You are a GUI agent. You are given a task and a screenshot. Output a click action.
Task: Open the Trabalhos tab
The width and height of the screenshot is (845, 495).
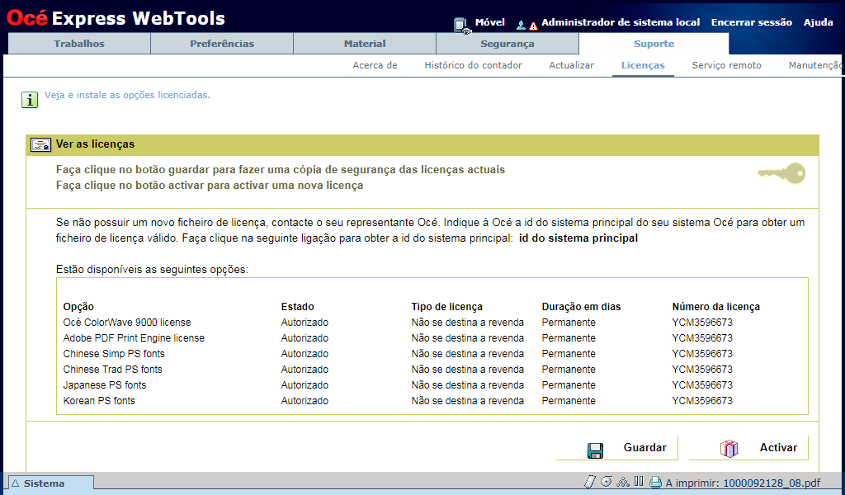click(79, 44)
